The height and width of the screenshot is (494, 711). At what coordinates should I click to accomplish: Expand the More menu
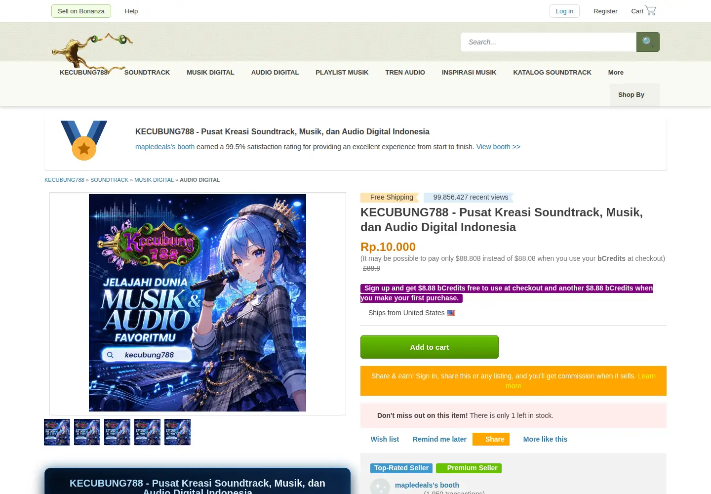616,72
